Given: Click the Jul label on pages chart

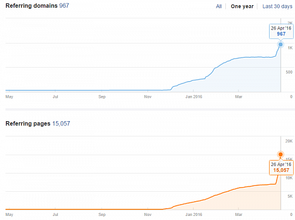Looking at the screenshot, I should click(55, 215).
